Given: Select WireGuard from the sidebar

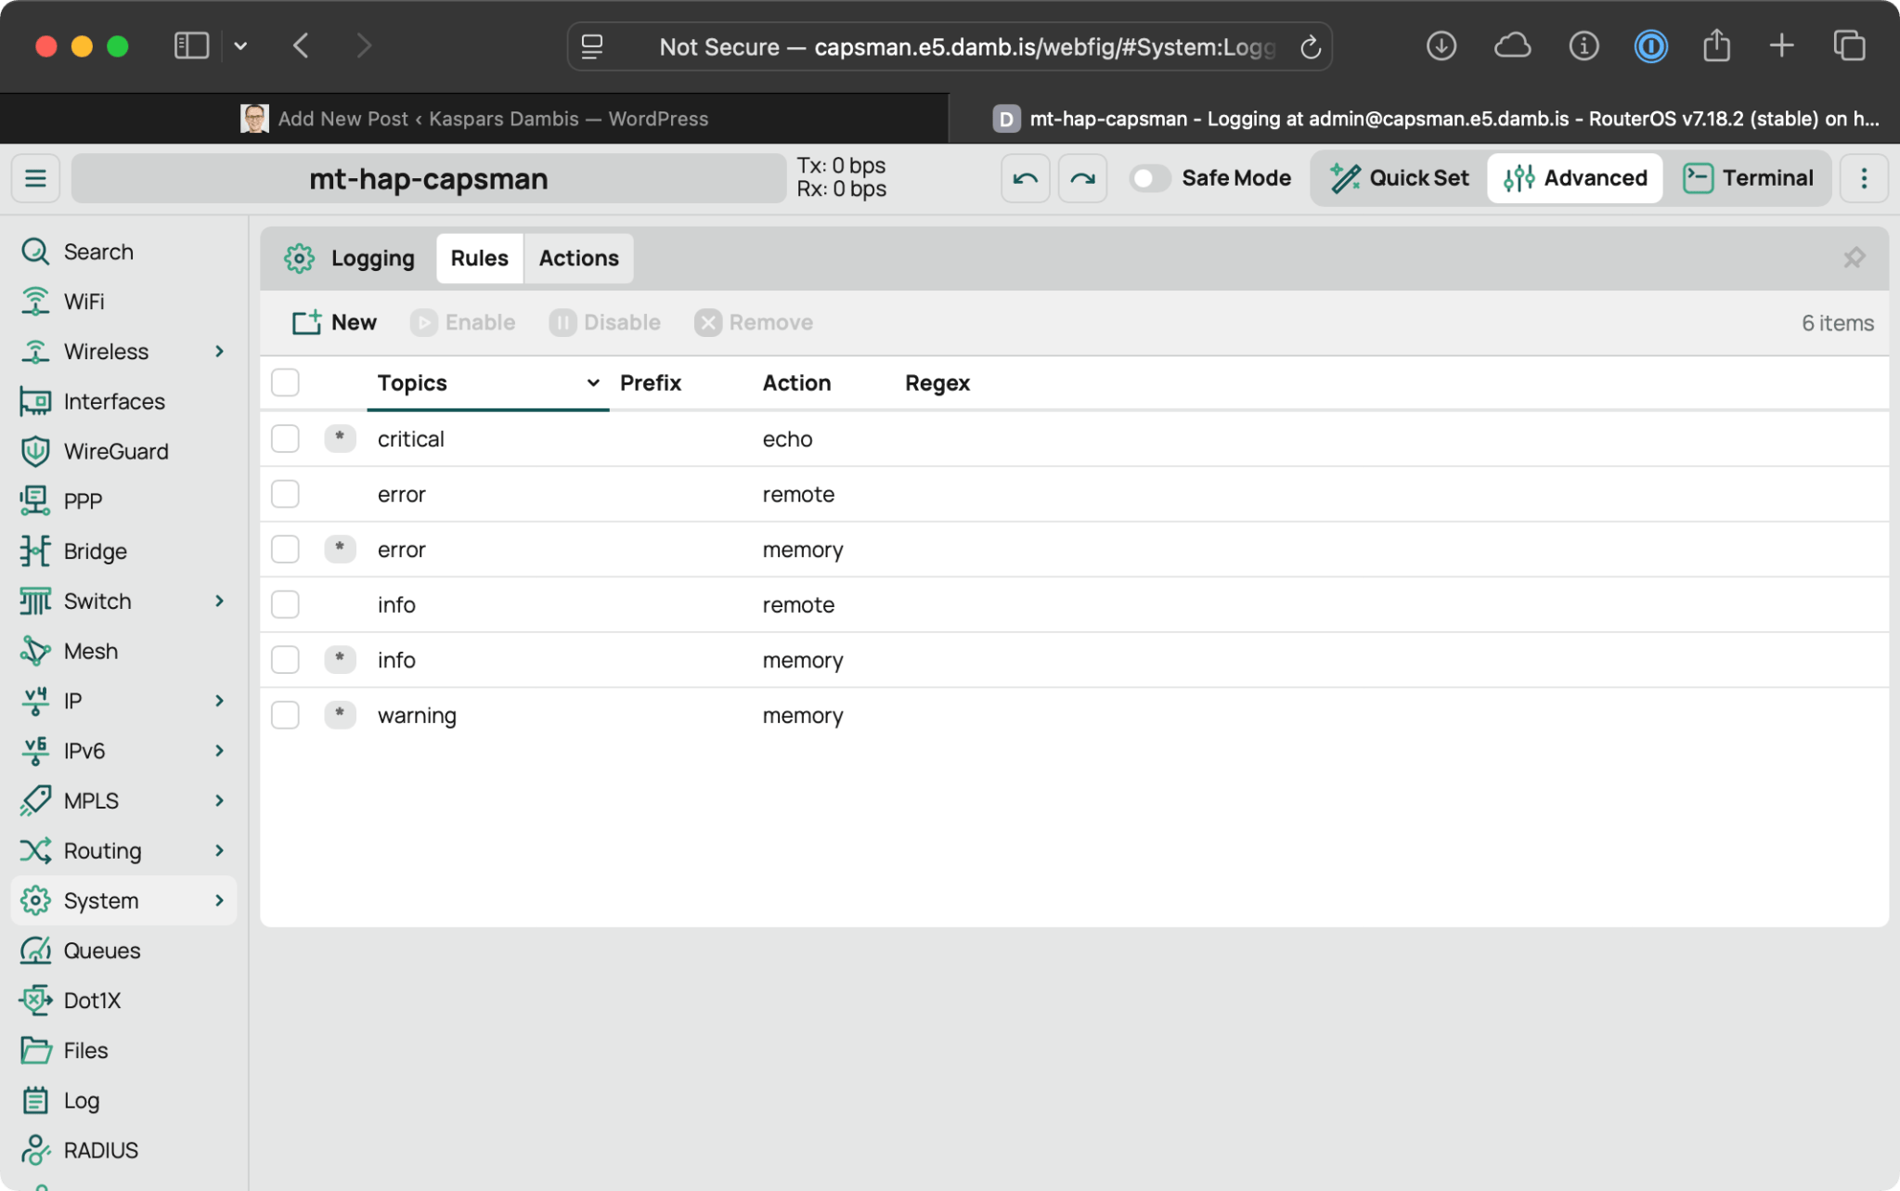Looking at the screenshot, I should (114, 450).
